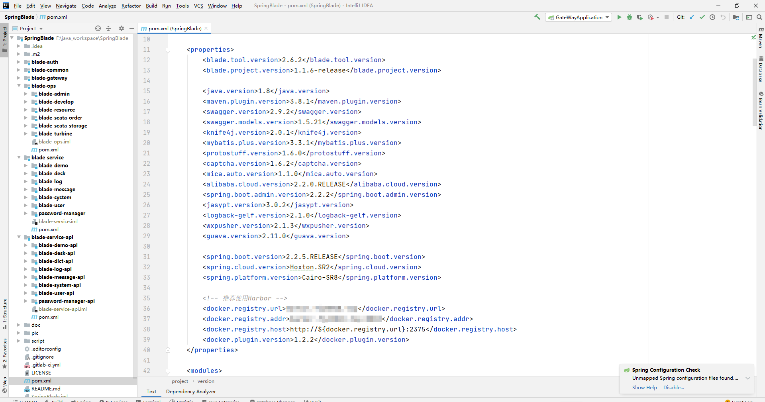The image size is (765, 402).
Task: Click Git update project arrow icon
Action: (x=692, y=17)
